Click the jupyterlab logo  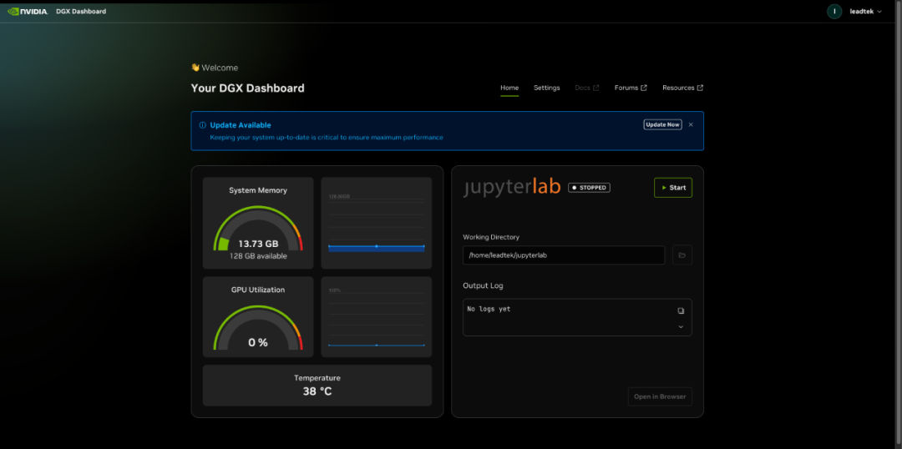511,188
